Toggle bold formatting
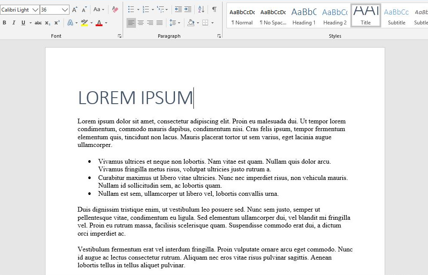 pos(4,23)
